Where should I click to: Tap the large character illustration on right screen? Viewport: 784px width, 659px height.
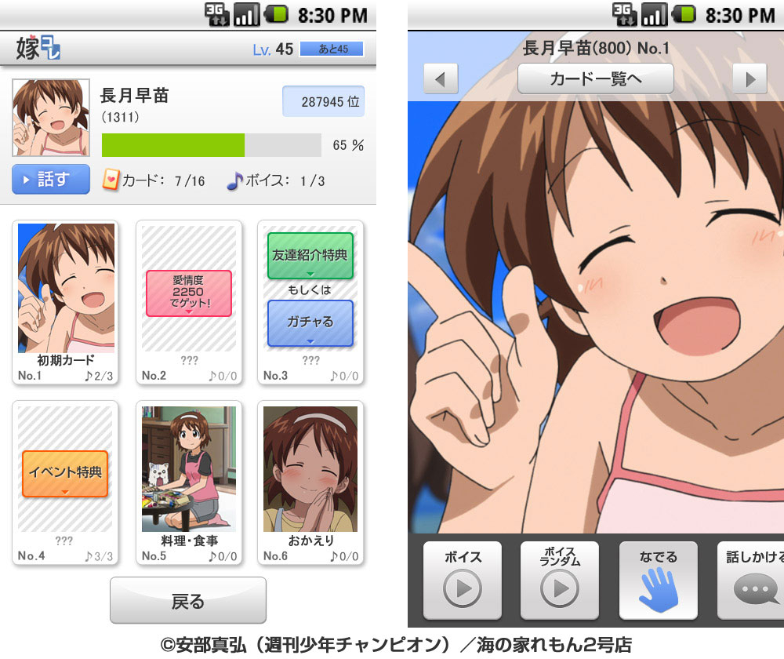pyautogui.click(x=596, y=317)
